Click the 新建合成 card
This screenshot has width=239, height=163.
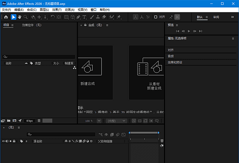[96, 72]
